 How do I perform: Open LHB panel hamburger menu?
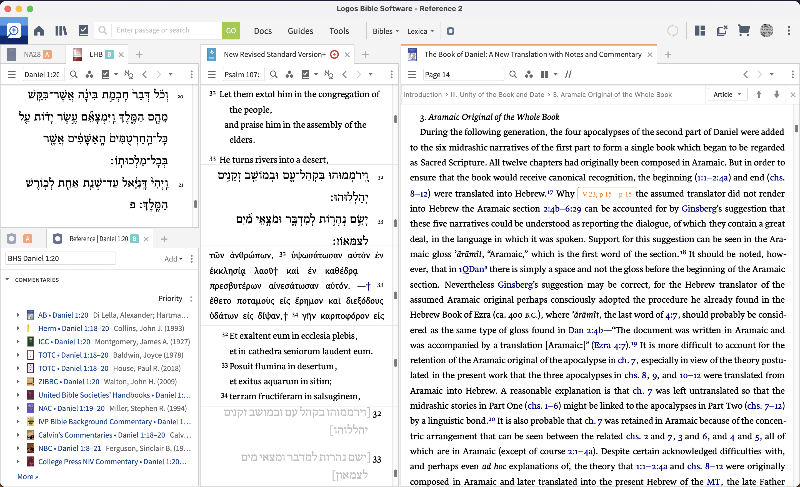(12, 75)
